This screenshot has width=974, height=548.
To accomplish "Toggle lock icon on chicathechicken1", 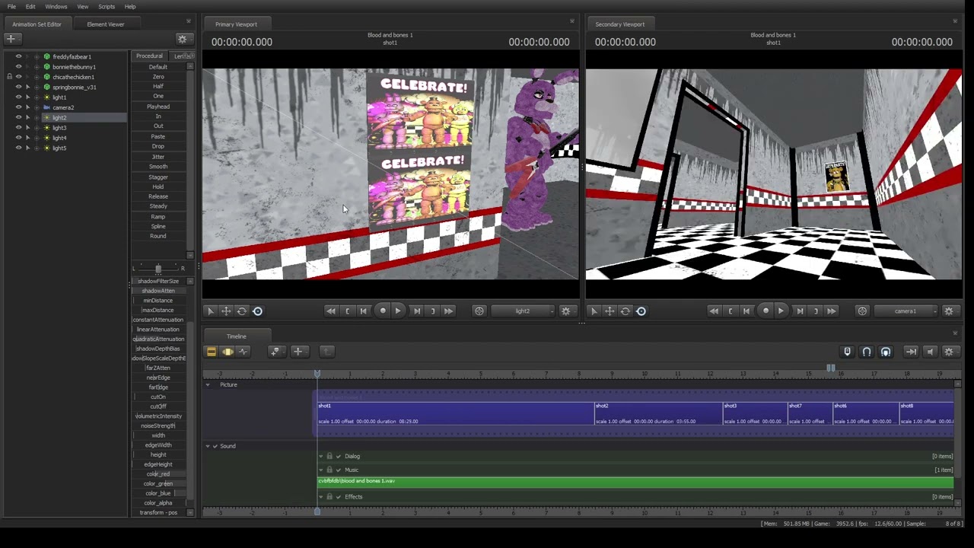I will pos(9,77).
